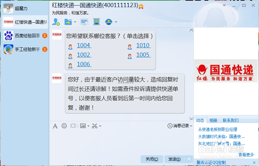
Task: Expand the send image dropdown arrow
Action: coord(88,126)
